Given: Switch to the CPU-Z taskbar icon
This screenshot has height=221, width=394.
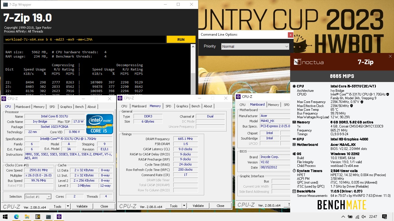Looking at the screenshot, I should 59,217.
